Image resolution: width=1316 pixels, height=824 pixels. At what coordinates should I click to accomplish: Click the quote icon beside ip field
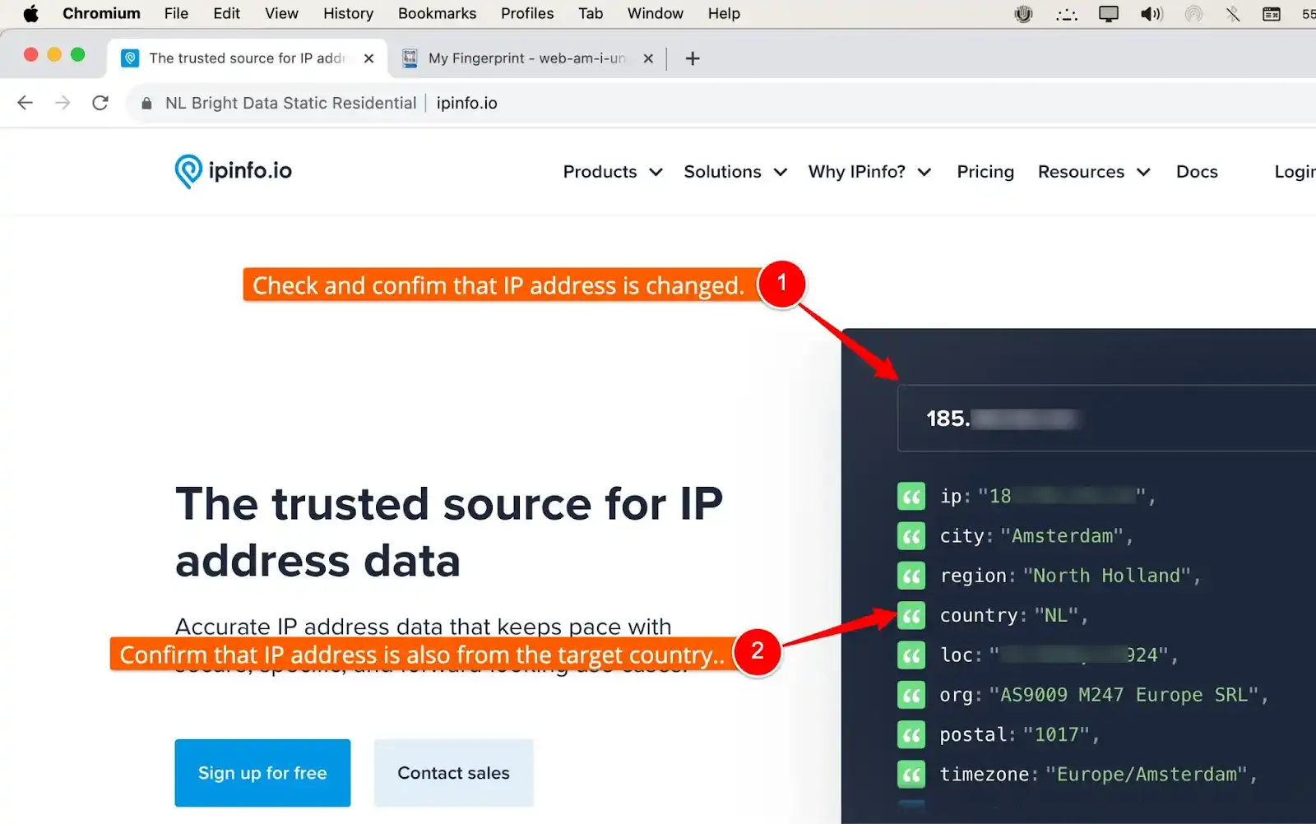coord(911,497)
